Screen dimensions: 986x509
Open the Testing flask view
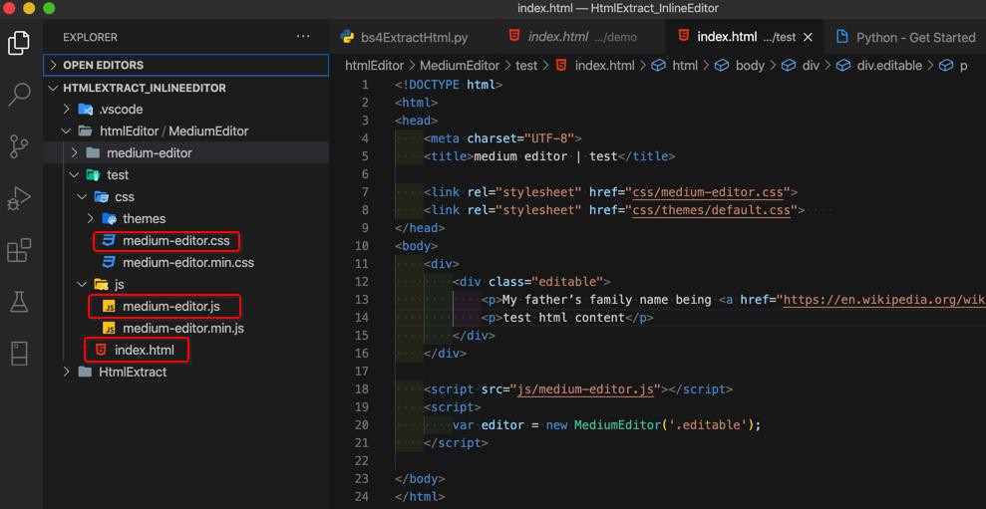pyautogui.click(x=19, y=302)
